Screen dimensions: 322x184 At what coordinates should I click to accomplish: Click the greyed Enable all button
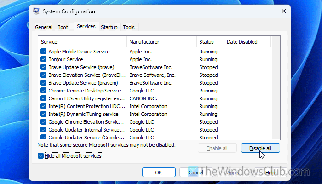point(217,148)
